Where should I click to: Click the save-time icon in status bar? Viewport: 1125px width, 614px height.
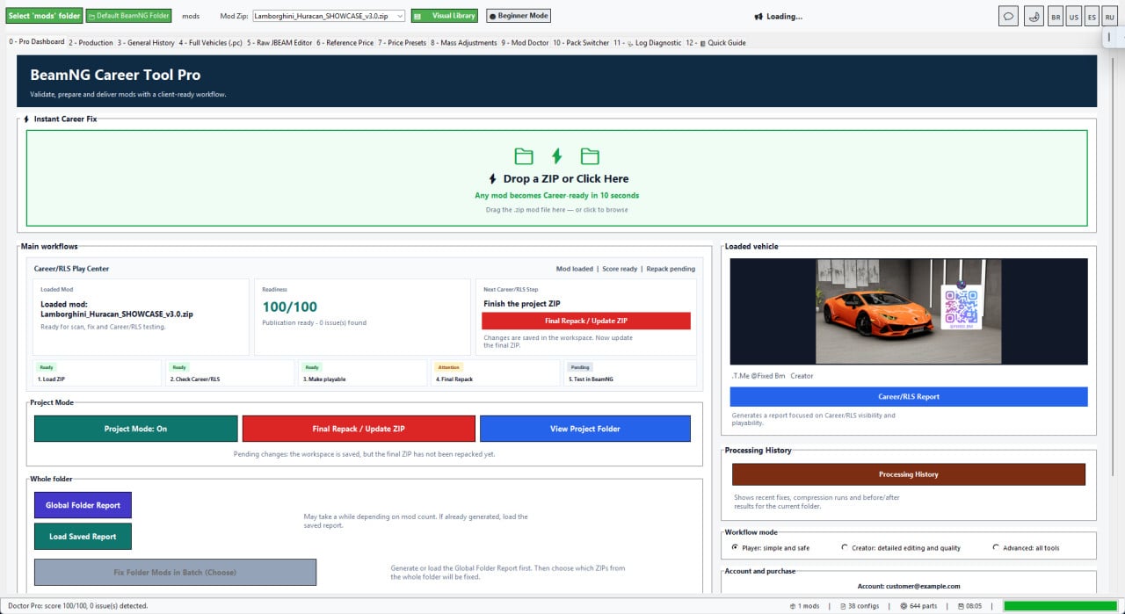962,606
